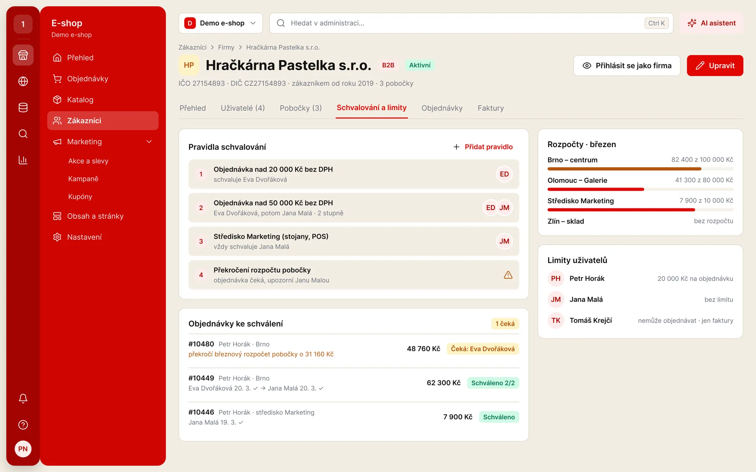This screenshot has width=756, height=472.
Task: Open the help question mark icon
Action: 23,425
